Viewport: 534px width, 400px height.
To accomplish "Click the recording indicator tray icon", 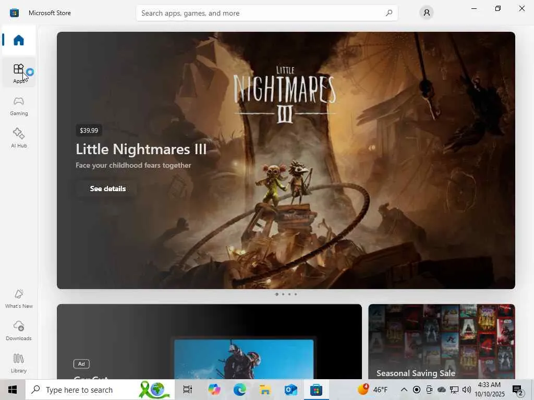I will 416,390.
